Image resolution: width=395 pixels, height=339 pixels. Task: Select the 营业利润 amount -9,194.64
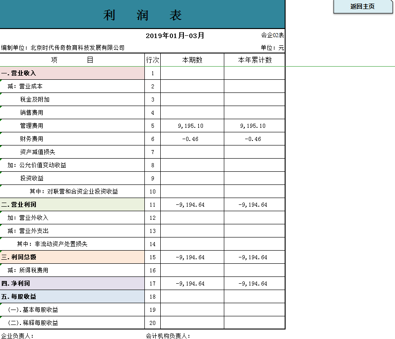pos(192,204)
